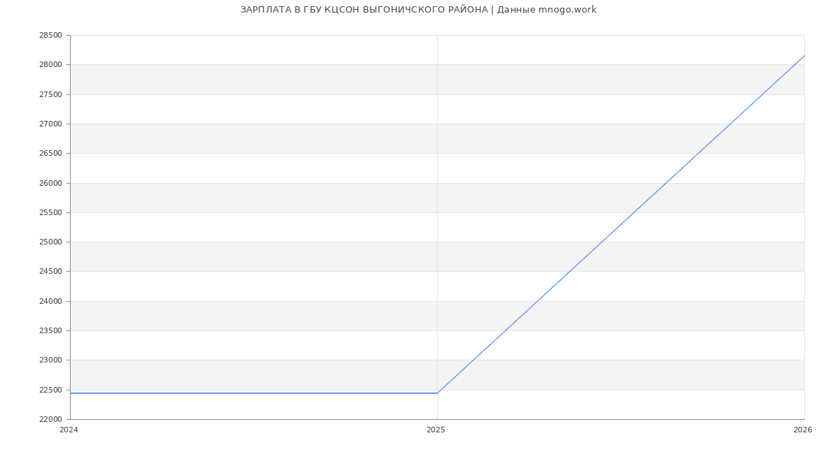The width and height of the screenshot is (839, 454).
Task: Click the 28000 y-axis label
Action: [50, 65]
